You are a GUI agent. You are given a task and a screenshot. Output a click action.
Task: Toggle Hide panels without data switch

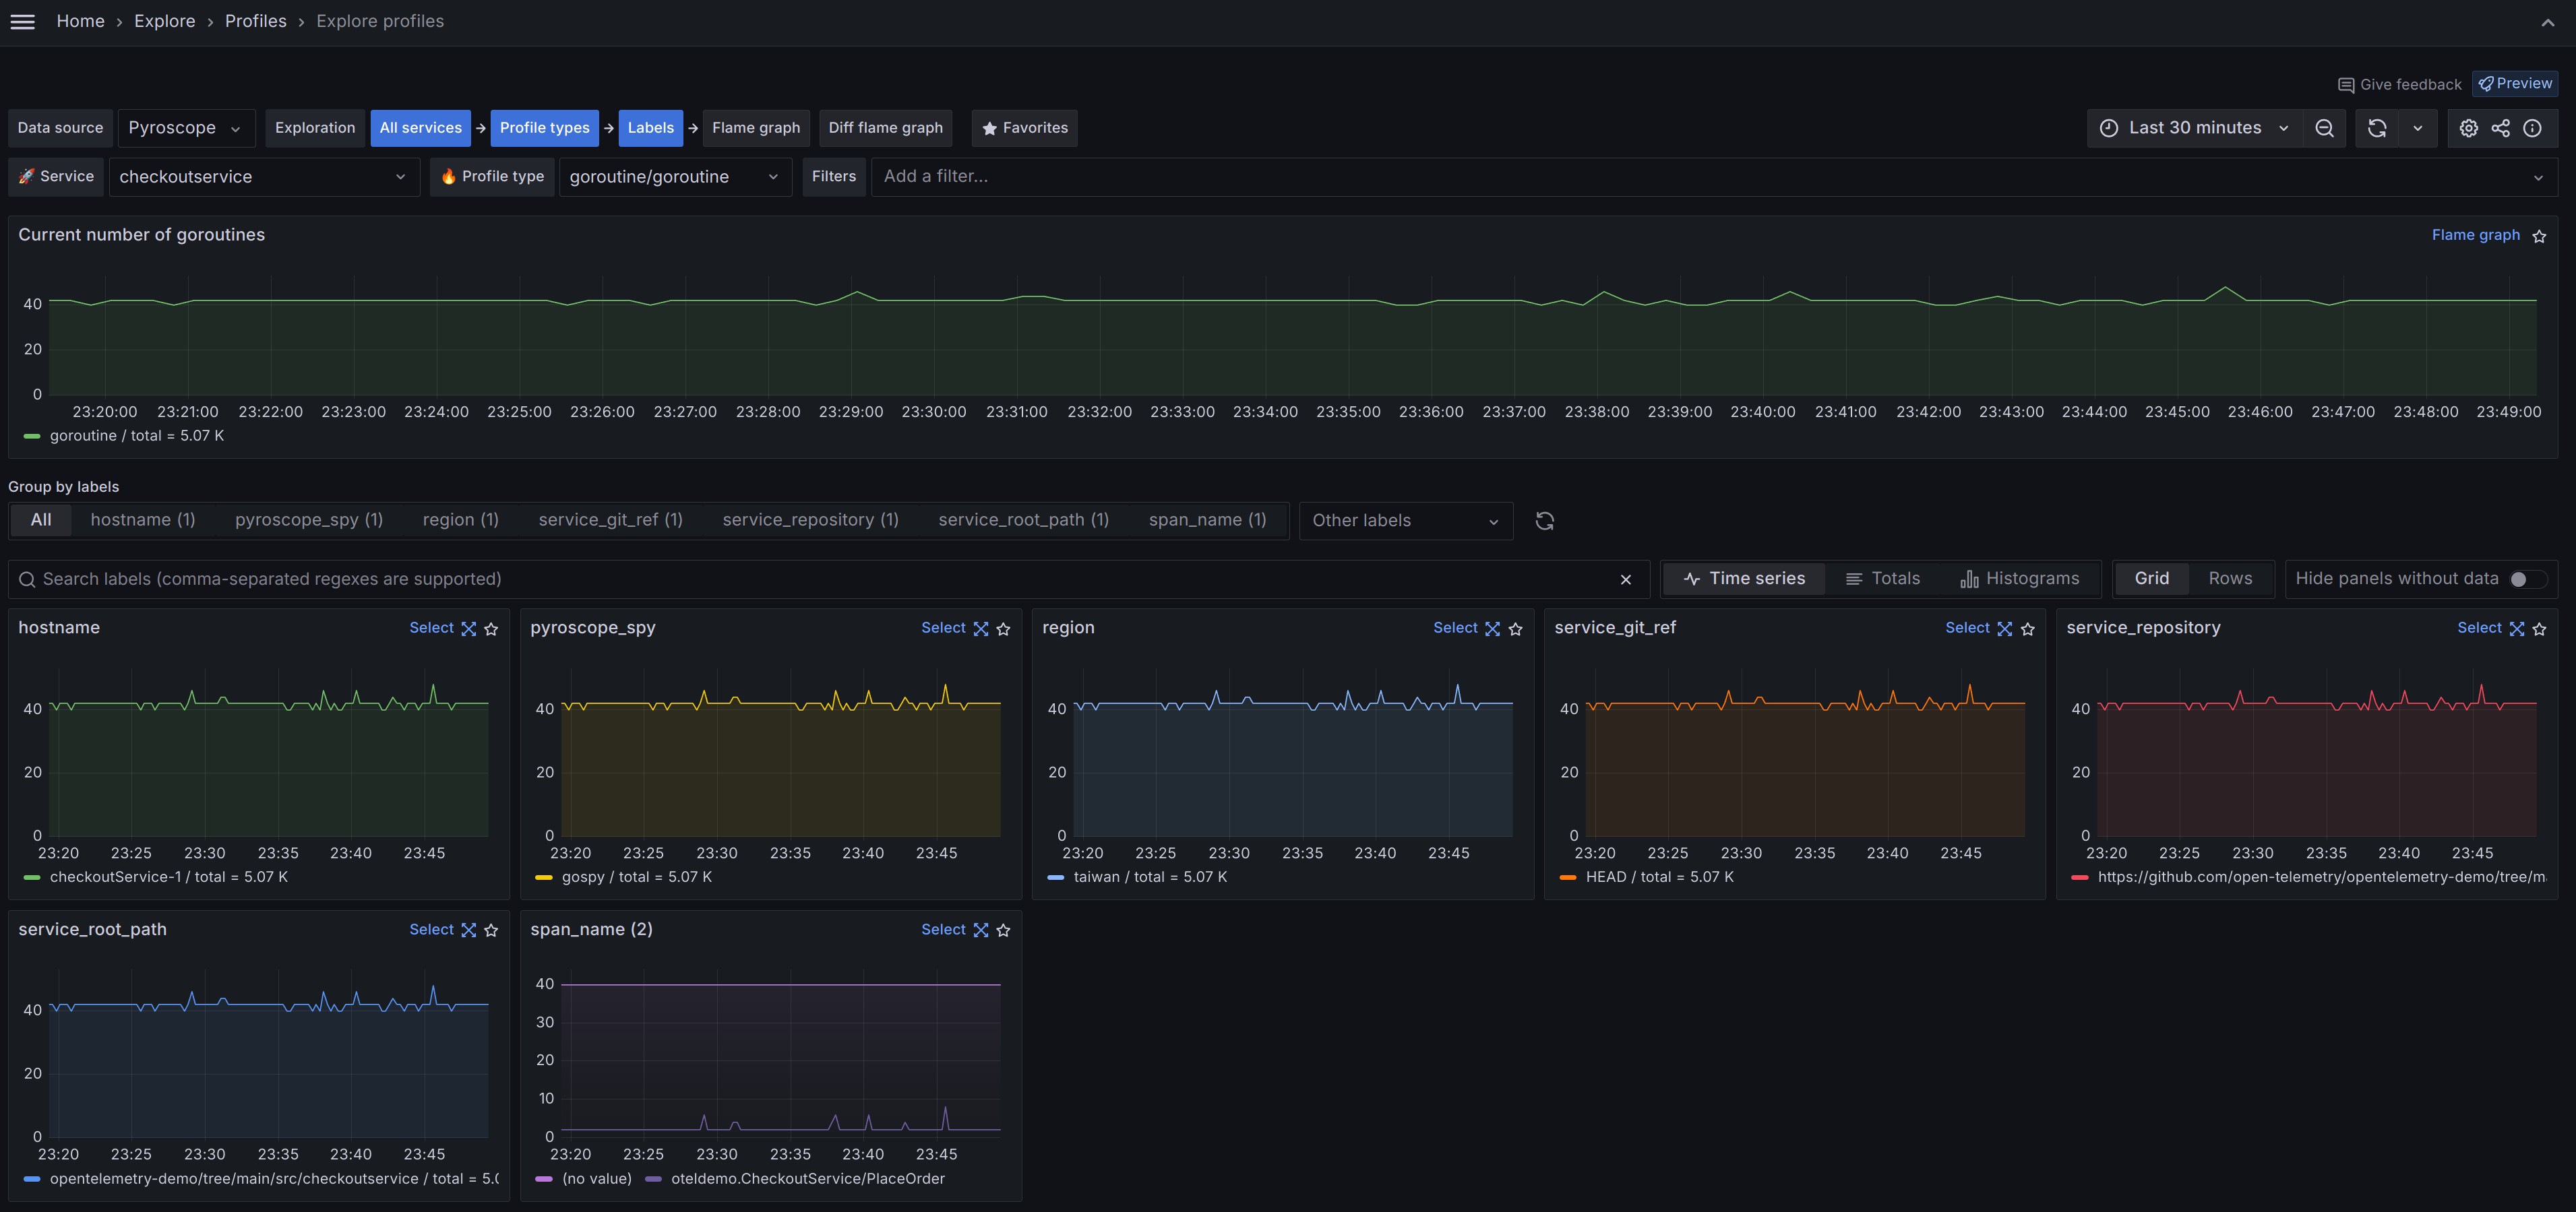(2526, 579)
